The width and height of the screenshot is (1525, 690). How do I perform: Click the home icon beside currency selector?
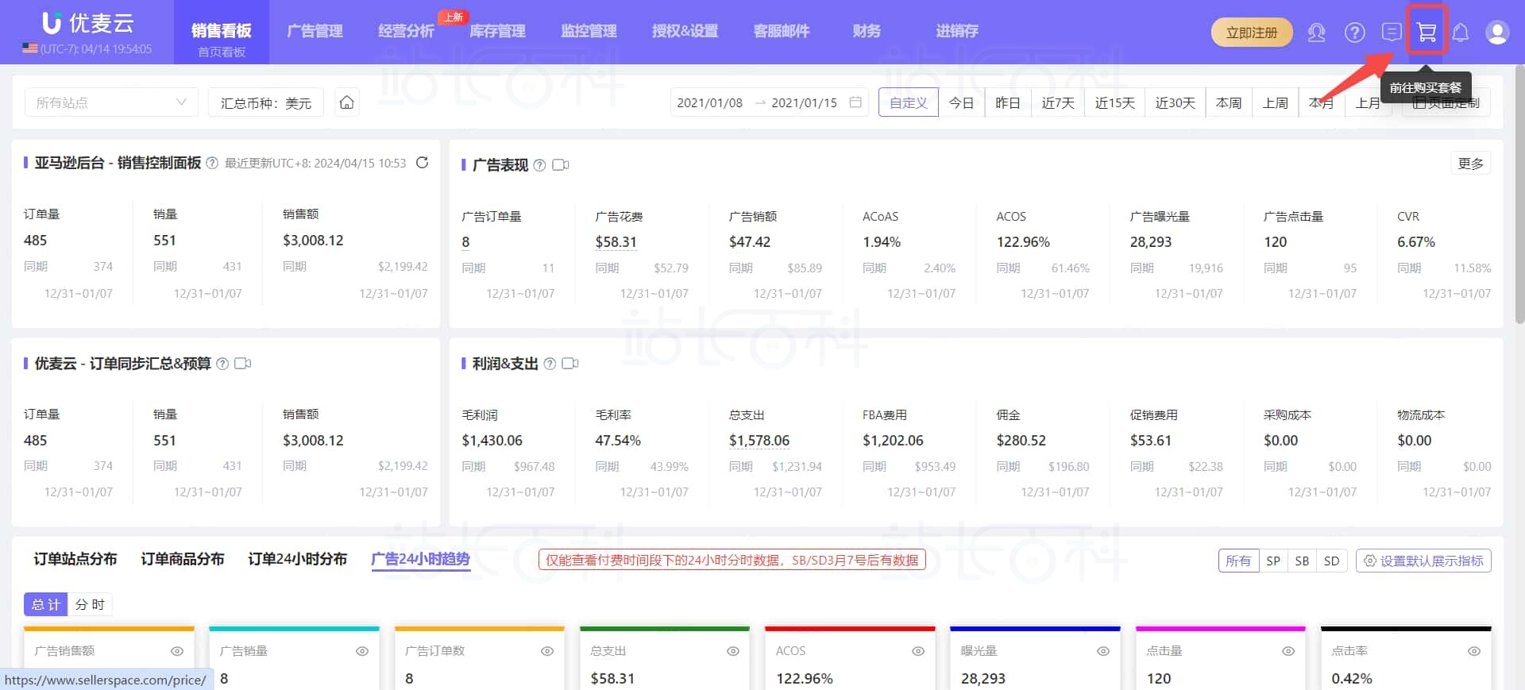click(347, 102)
